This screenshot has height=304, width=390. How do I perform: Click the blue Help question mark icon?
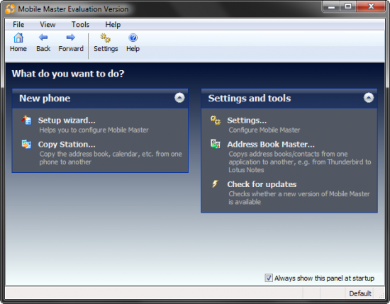click(x=133, y=38)
